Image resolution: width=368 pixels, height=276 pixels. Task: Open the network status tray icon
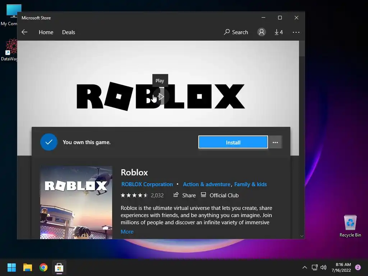pos(314,267)
